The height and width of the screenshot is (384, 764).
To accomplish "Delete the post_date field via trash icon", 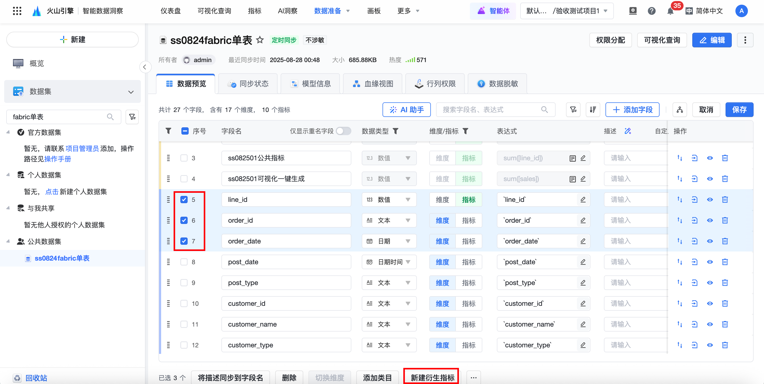I will [725, 262].
